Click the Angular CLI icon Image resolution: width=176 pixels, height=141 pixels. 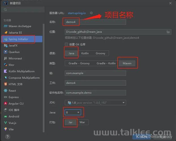pyautogui.click(x=5, y=103)
